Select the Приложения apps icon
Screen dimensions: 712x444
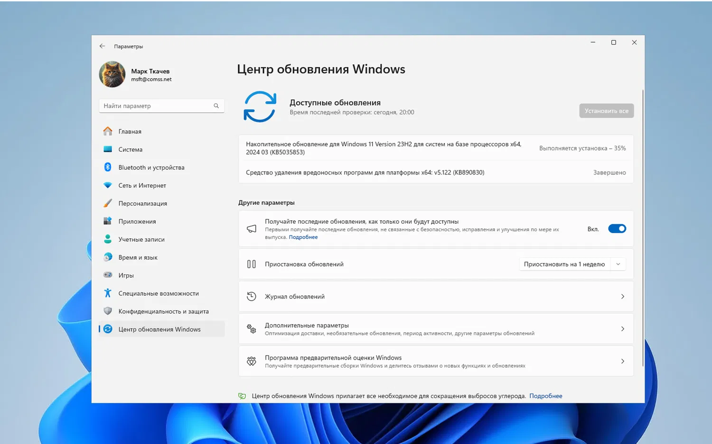click(108, 221)
